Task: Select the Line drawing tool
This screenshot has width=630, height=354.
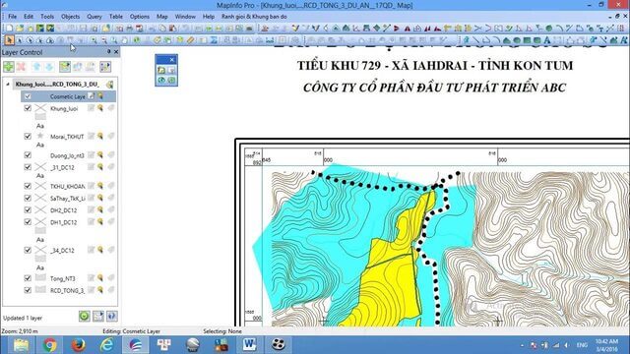Action: tap(475, 40)
